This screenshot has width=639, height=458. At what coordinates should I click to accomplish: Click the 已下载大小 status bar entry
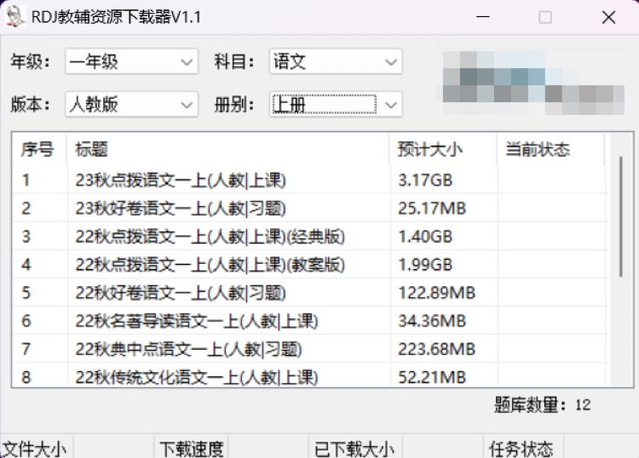click(x=354, y=449)
